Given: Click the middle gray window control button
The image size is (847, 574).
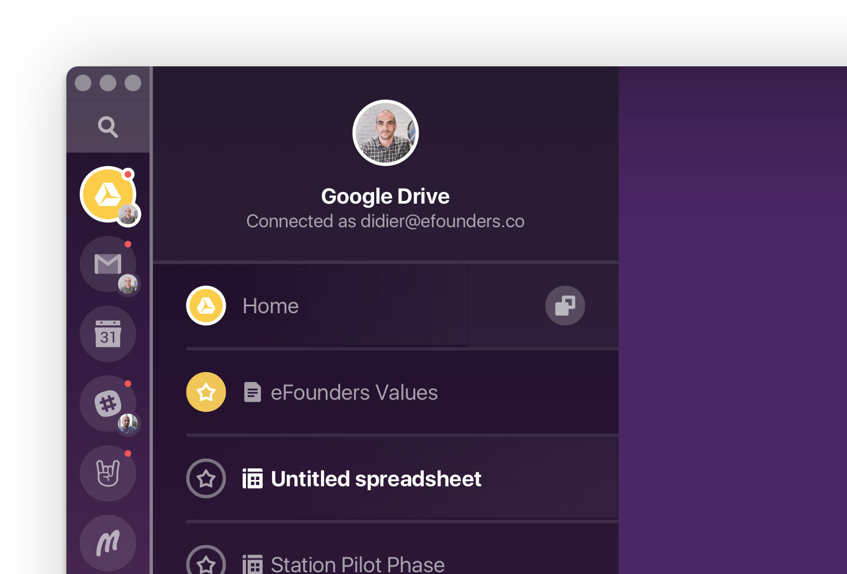Looking at the screenshot, I should [108, 83].
